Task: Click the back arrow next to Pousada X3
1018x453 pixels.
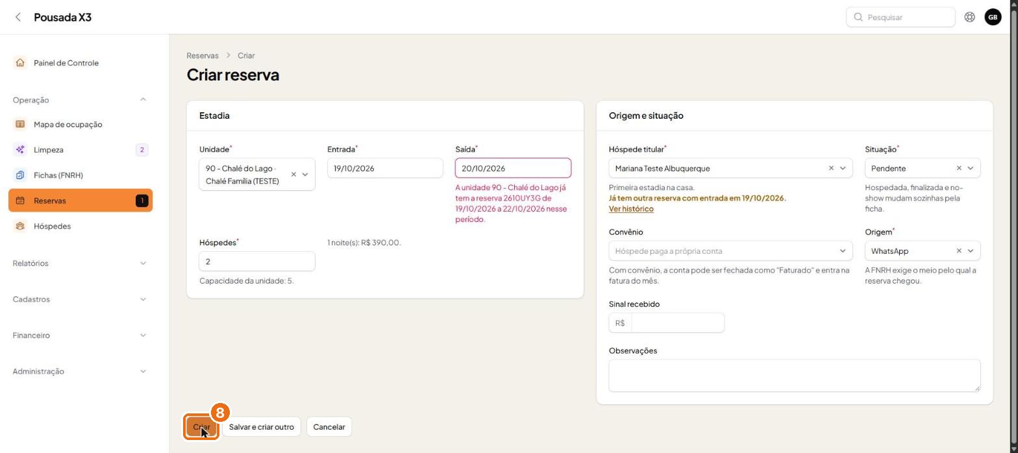Action: click(x=18, y=18)
